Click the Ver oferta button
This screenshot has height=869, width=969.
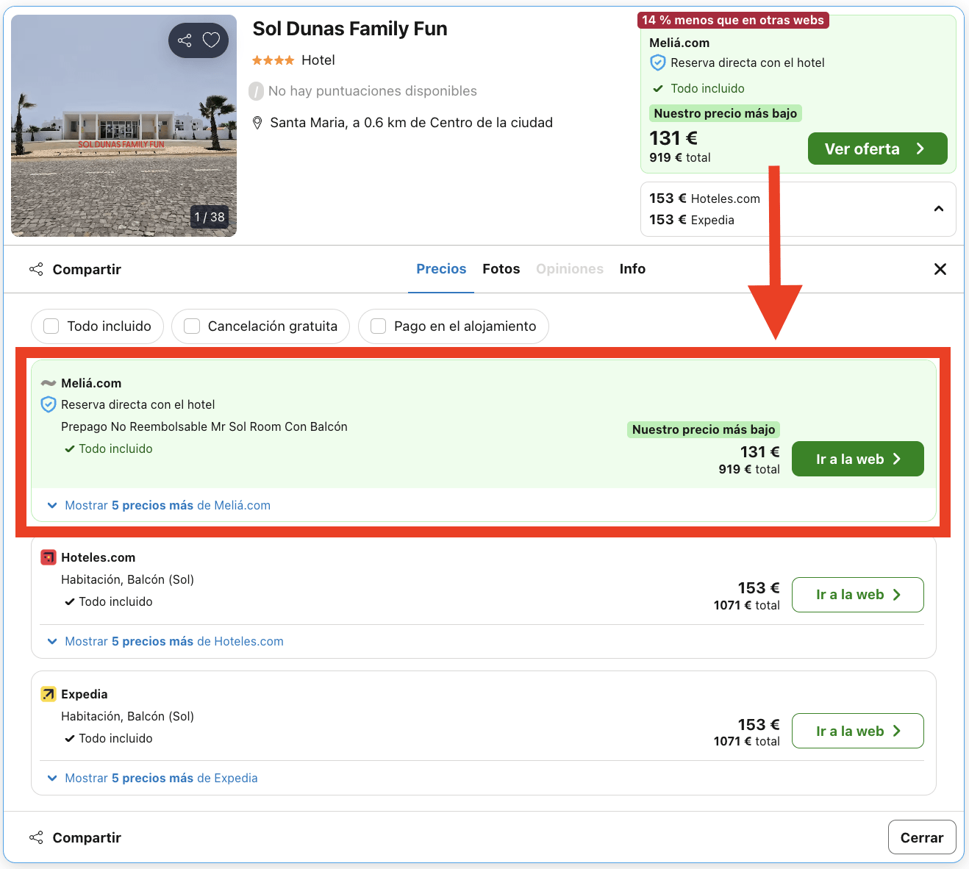(x=878, y=149)
